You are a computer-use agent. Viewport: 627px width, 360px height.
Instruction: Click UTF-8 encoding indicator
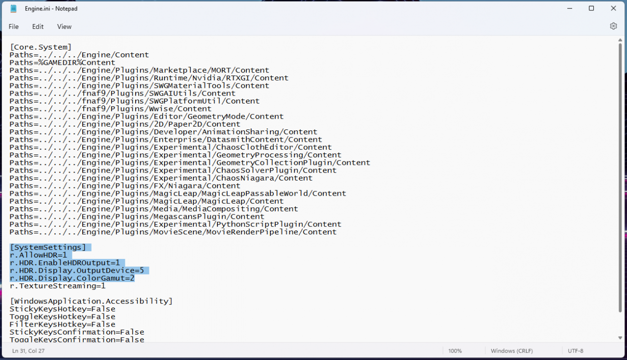tap(576, 351)
